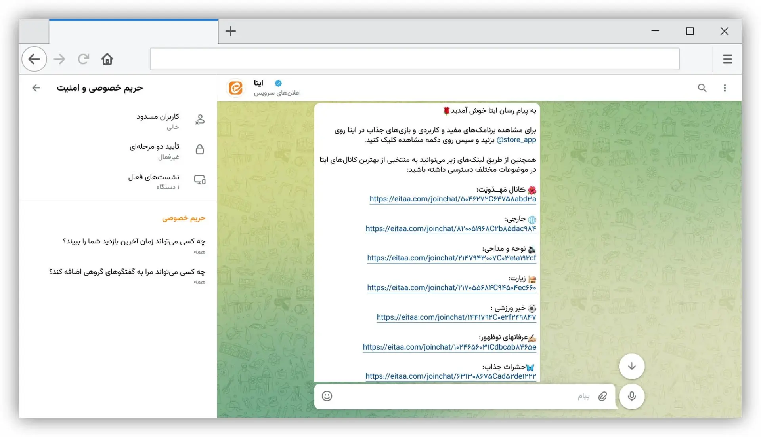Open a new browser tab
The width and height of the screenshot is (761, 437).
tap(231, 31)
